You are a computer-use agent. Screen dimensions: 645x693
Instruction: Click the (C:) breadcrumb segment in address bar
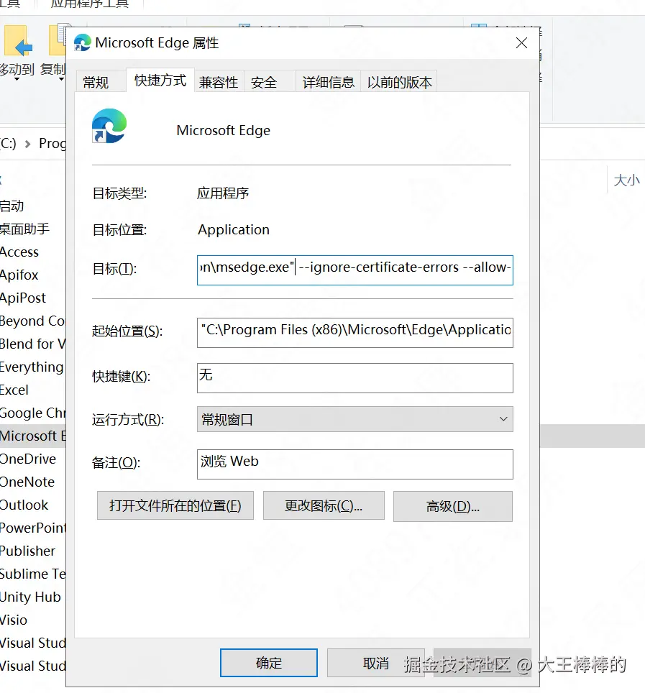click(x=8, y=143)
